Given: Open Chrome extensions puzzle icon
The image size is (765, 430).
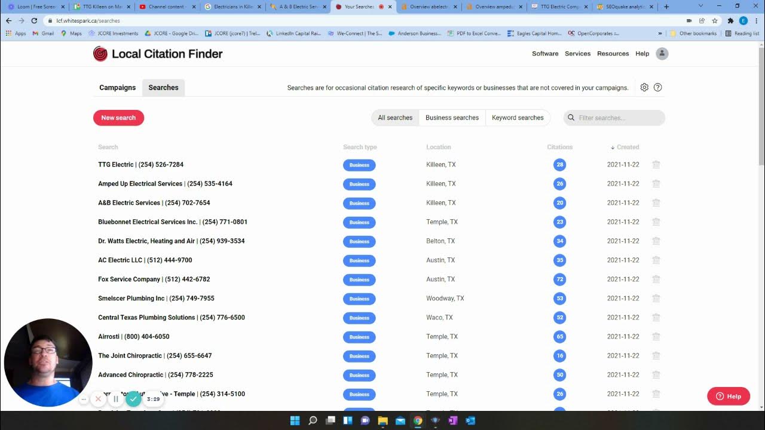Looking at the screenshot, I should (730, 20).
